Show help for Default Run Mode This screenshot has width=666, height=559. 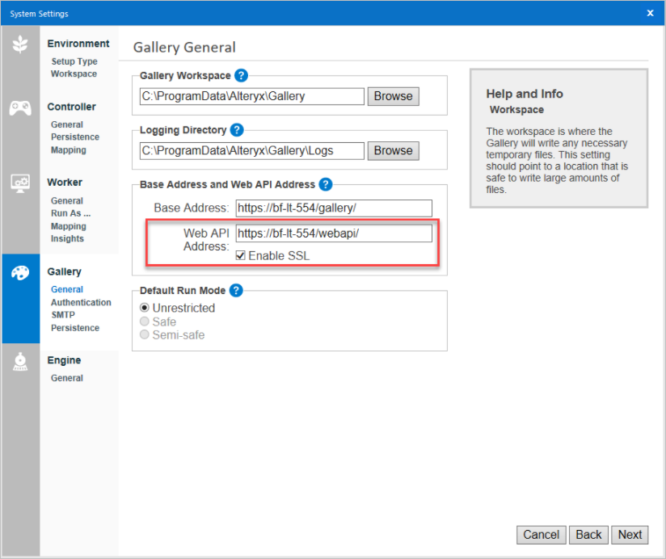[x=236, y=290]
